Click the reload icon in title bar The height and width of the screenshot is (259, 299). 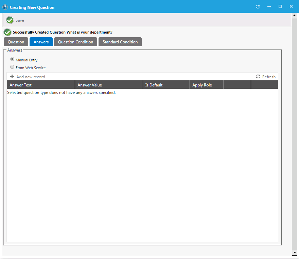pos(258,7)
